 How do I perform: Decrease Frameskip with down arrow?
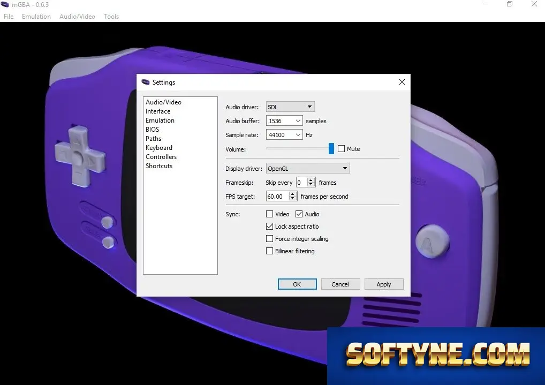click(311, 185)
